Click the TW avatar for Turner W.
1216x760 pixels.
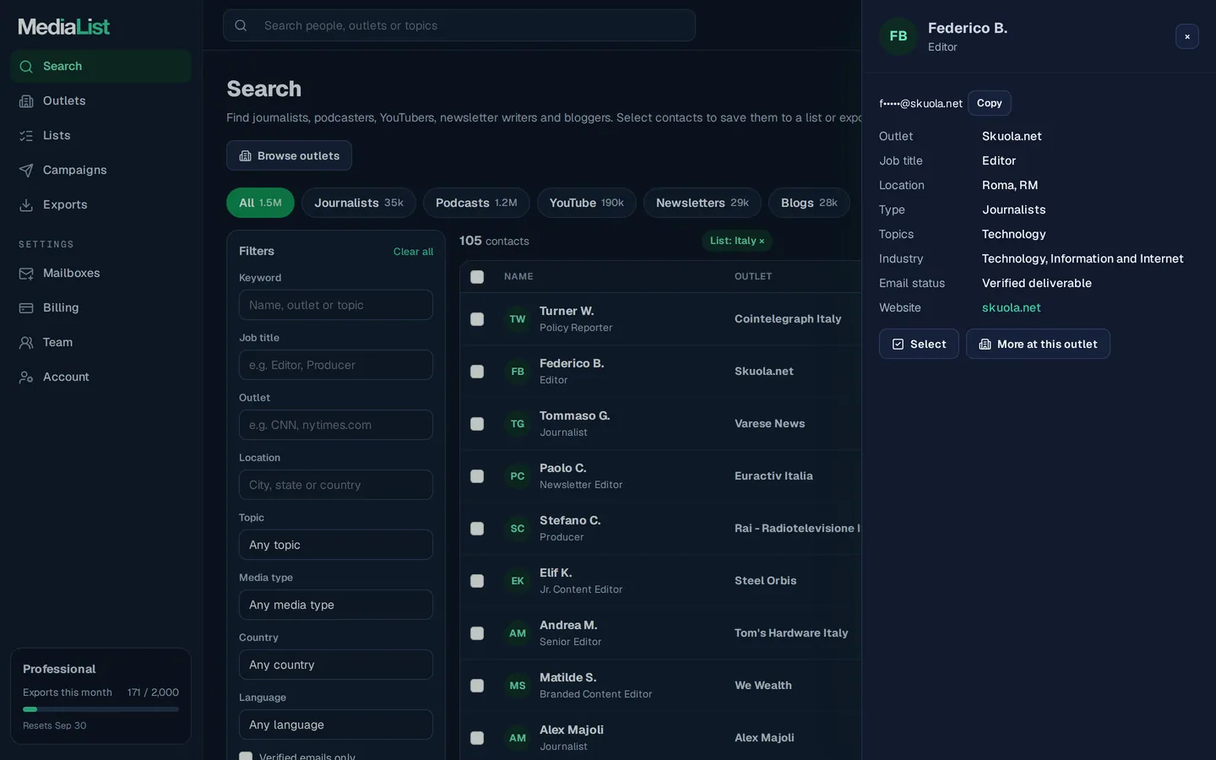click(518, 319)
